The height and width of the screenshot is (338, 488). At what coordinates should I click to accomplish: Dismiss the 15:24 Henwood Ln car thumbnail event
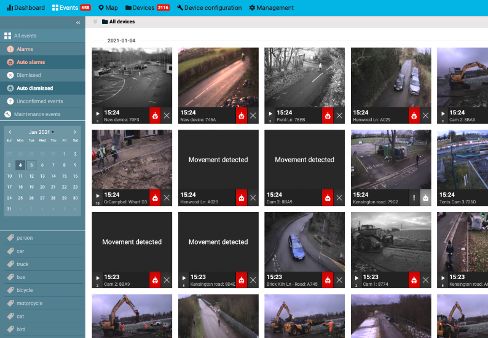coord(425,116)
